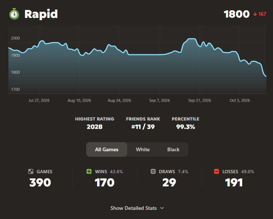Click the percentile value 99.3%

[185, 127]
